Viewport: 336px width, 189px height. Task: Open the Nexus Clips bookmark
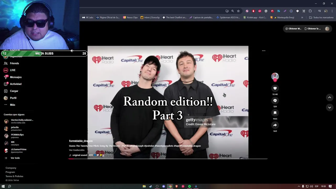(x=130, y=18)
